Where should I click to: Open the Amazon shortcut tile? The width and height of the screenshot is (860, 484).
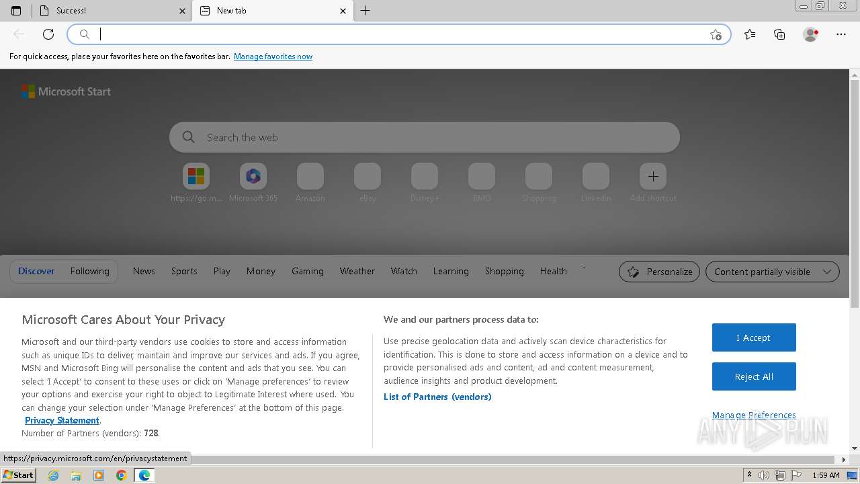coord(310,183)
